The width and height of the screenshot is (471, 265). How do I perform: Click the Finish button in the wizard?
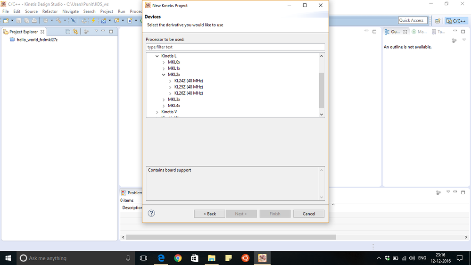275,214
